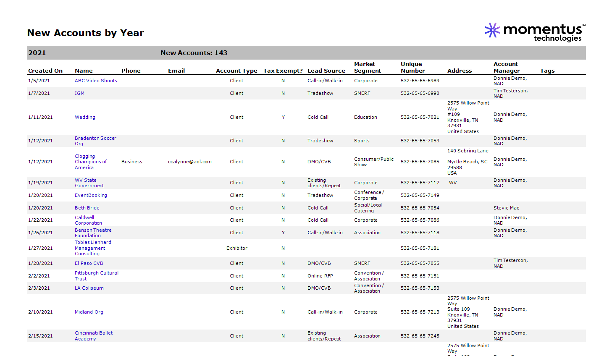Open the Pittsburgh Cultural Trust link
Screen dimensions: 612x356
pyautogui.click(x=96, y=276)
